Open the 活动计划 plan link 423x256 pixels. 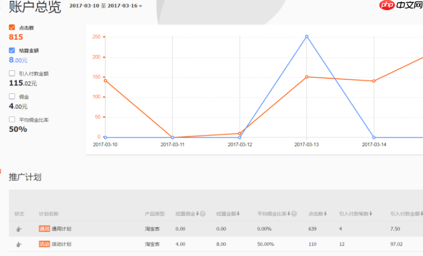point(61,244)
